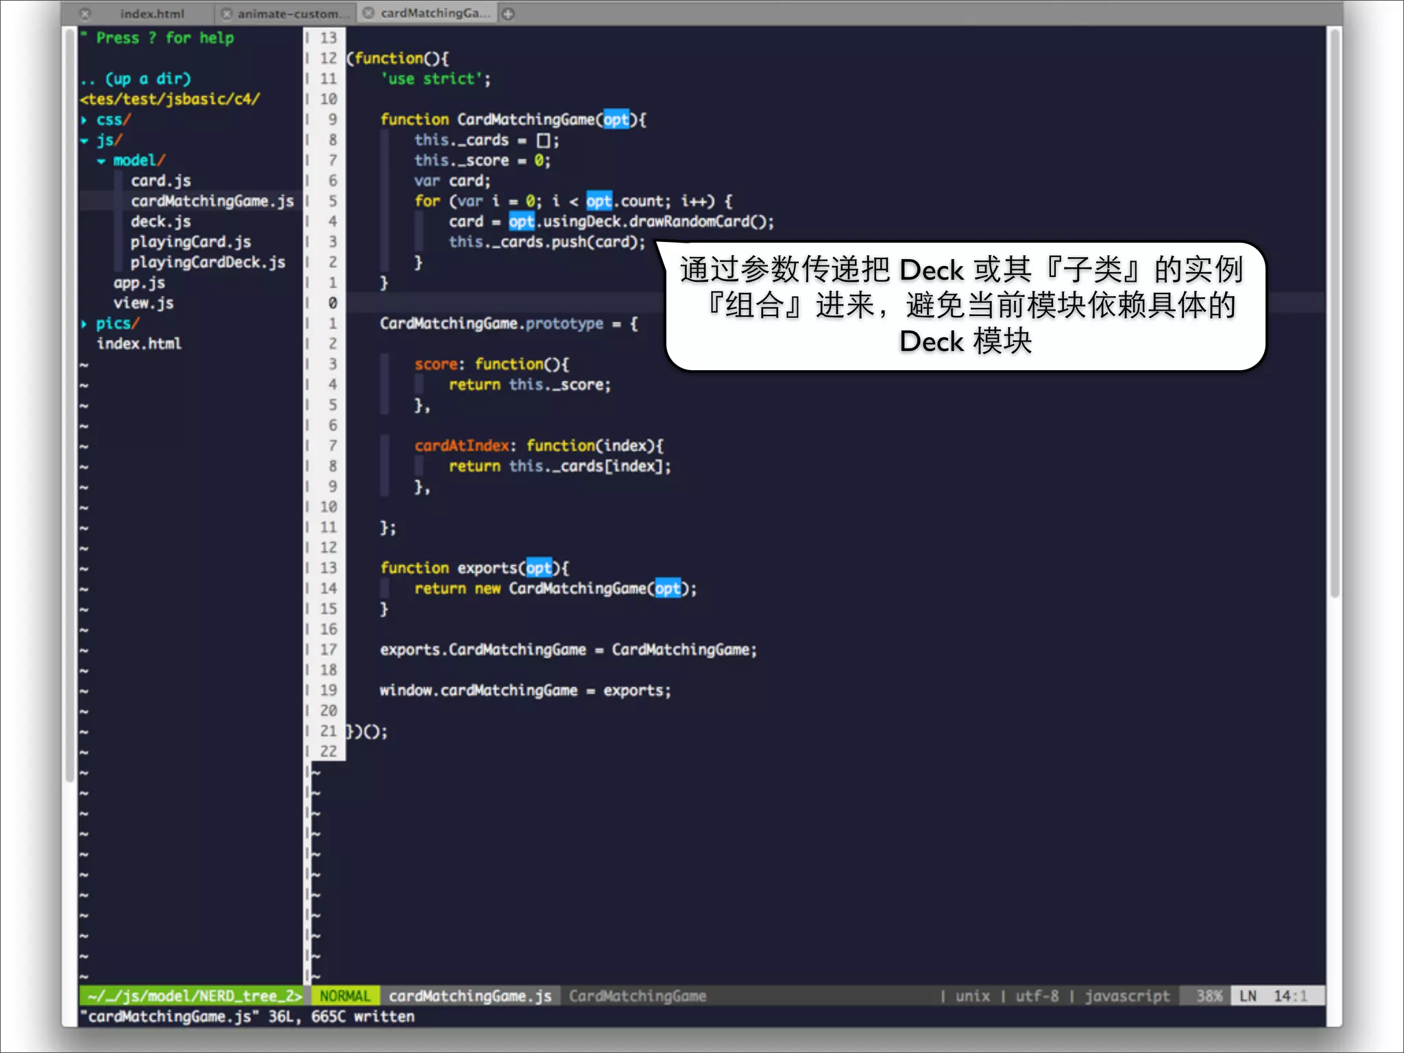This screenshot has height=1053, width=1404.
Task: Open deck.js in the file tree
Action: click(x=161, y=222)
